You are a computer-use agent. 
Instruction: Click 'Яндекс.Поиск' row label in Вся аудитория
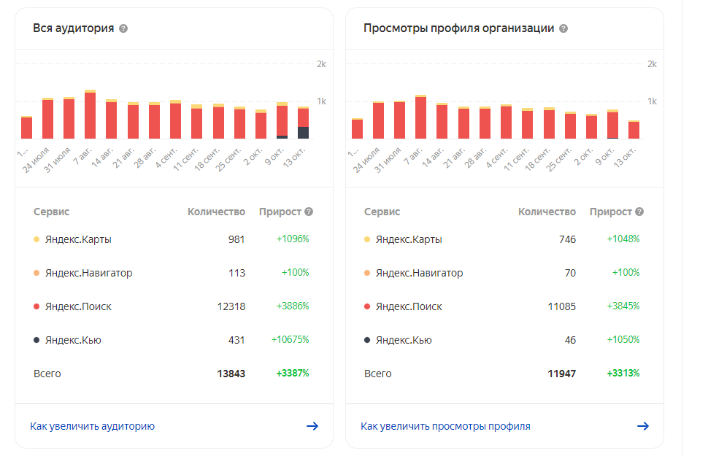coord(78,306)
